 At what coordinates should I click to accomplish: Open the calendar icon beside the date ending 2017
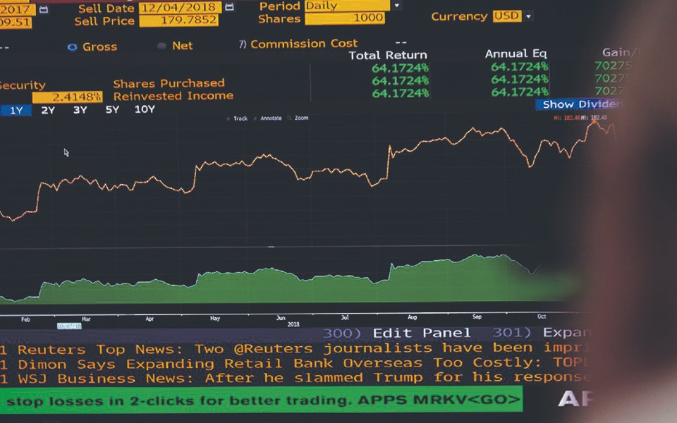click(x=44, y=9)
